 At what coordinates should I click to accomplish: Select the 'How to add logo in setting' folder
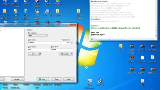(x=5, y=14)
